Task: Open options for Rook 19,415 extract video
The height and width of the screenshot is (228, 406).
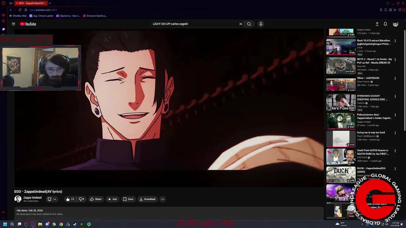Action: 395,41
